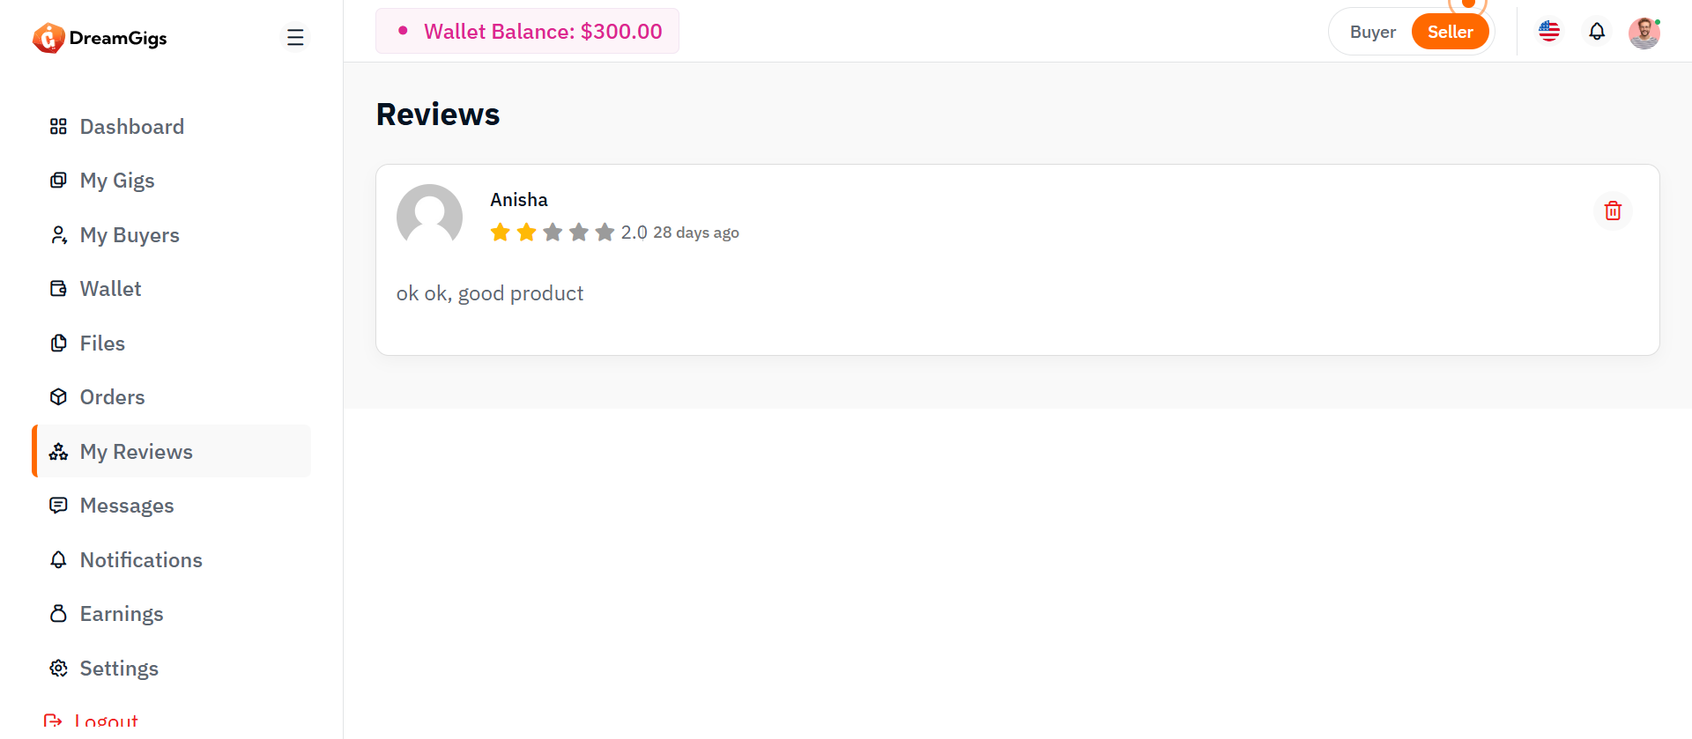Switch to Buyer mode
Image resolution: width=1692 pixels, height=739 pixels.
(1372, 32)
